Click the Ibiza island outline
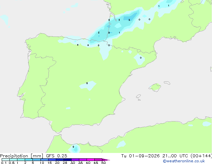 138,96
